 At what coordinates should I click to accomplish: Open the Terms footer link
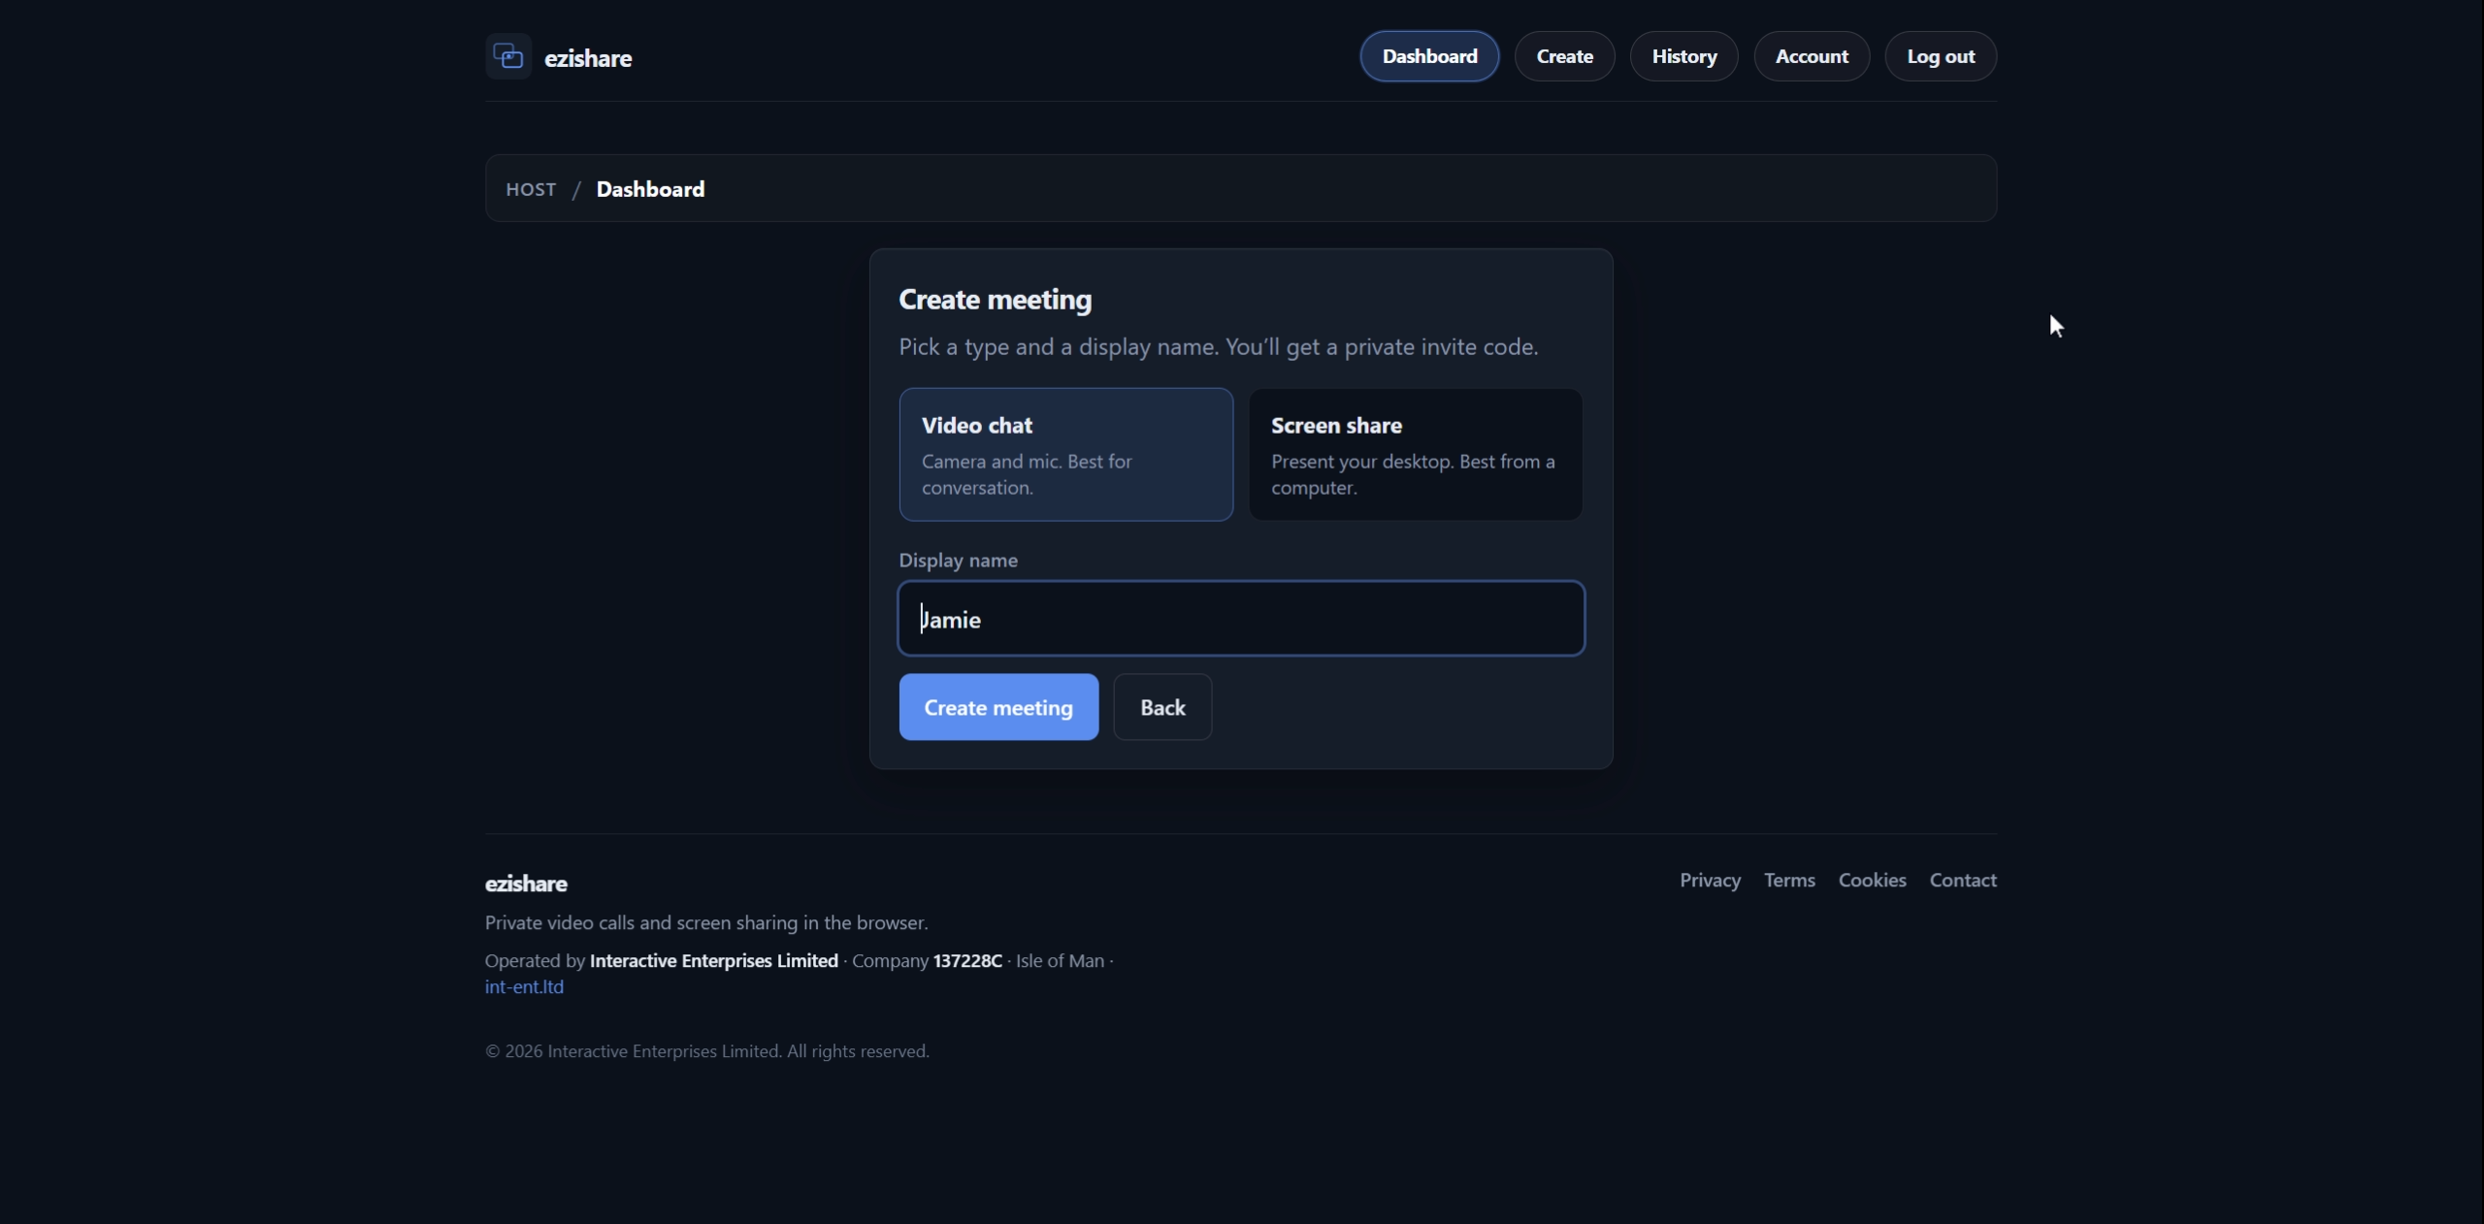(x=1789, y=880)
